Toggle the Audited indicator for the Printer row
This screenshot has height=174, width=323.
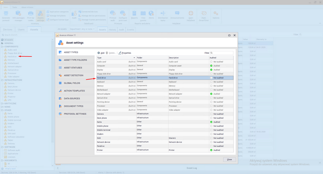212,150
